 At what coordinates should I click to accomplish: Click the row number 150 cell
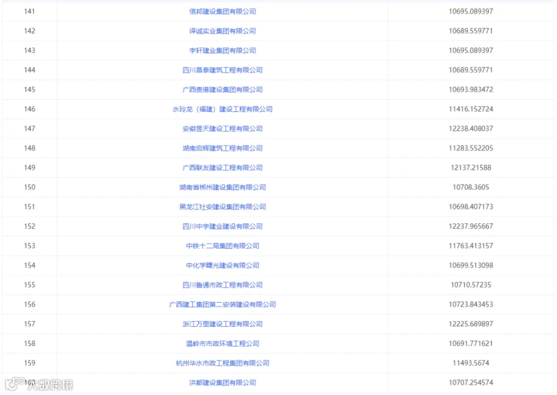(x=30, y=187)
